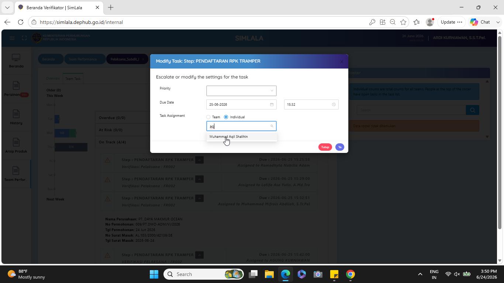Expand task assigned to Ramadhyta Nabilla Adam
The image size is (504, 283).
pos(199,160)
